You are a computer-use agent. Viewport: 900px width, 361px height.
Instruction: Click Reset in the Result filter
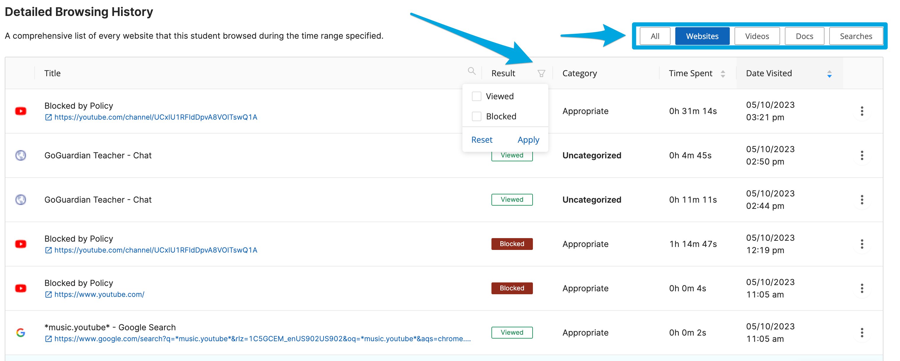[x=481, y=139]
